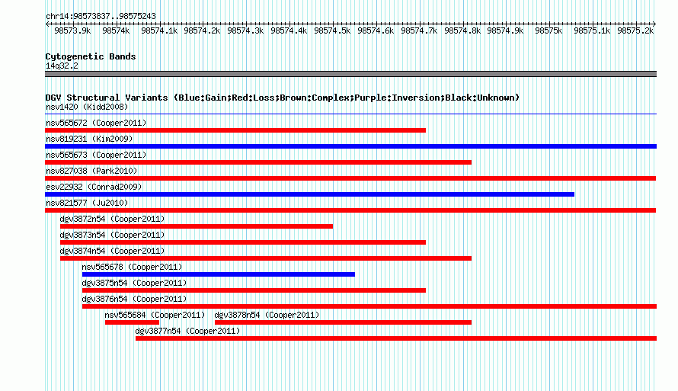Click the red bar for dgv3878n54
The width and height of the screenshot is (678, 391).
344,322
